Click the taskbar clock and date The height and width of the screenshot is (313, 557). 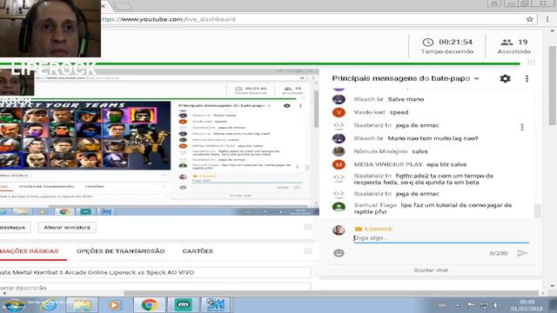pyautogui.click(x=527, y=305)
